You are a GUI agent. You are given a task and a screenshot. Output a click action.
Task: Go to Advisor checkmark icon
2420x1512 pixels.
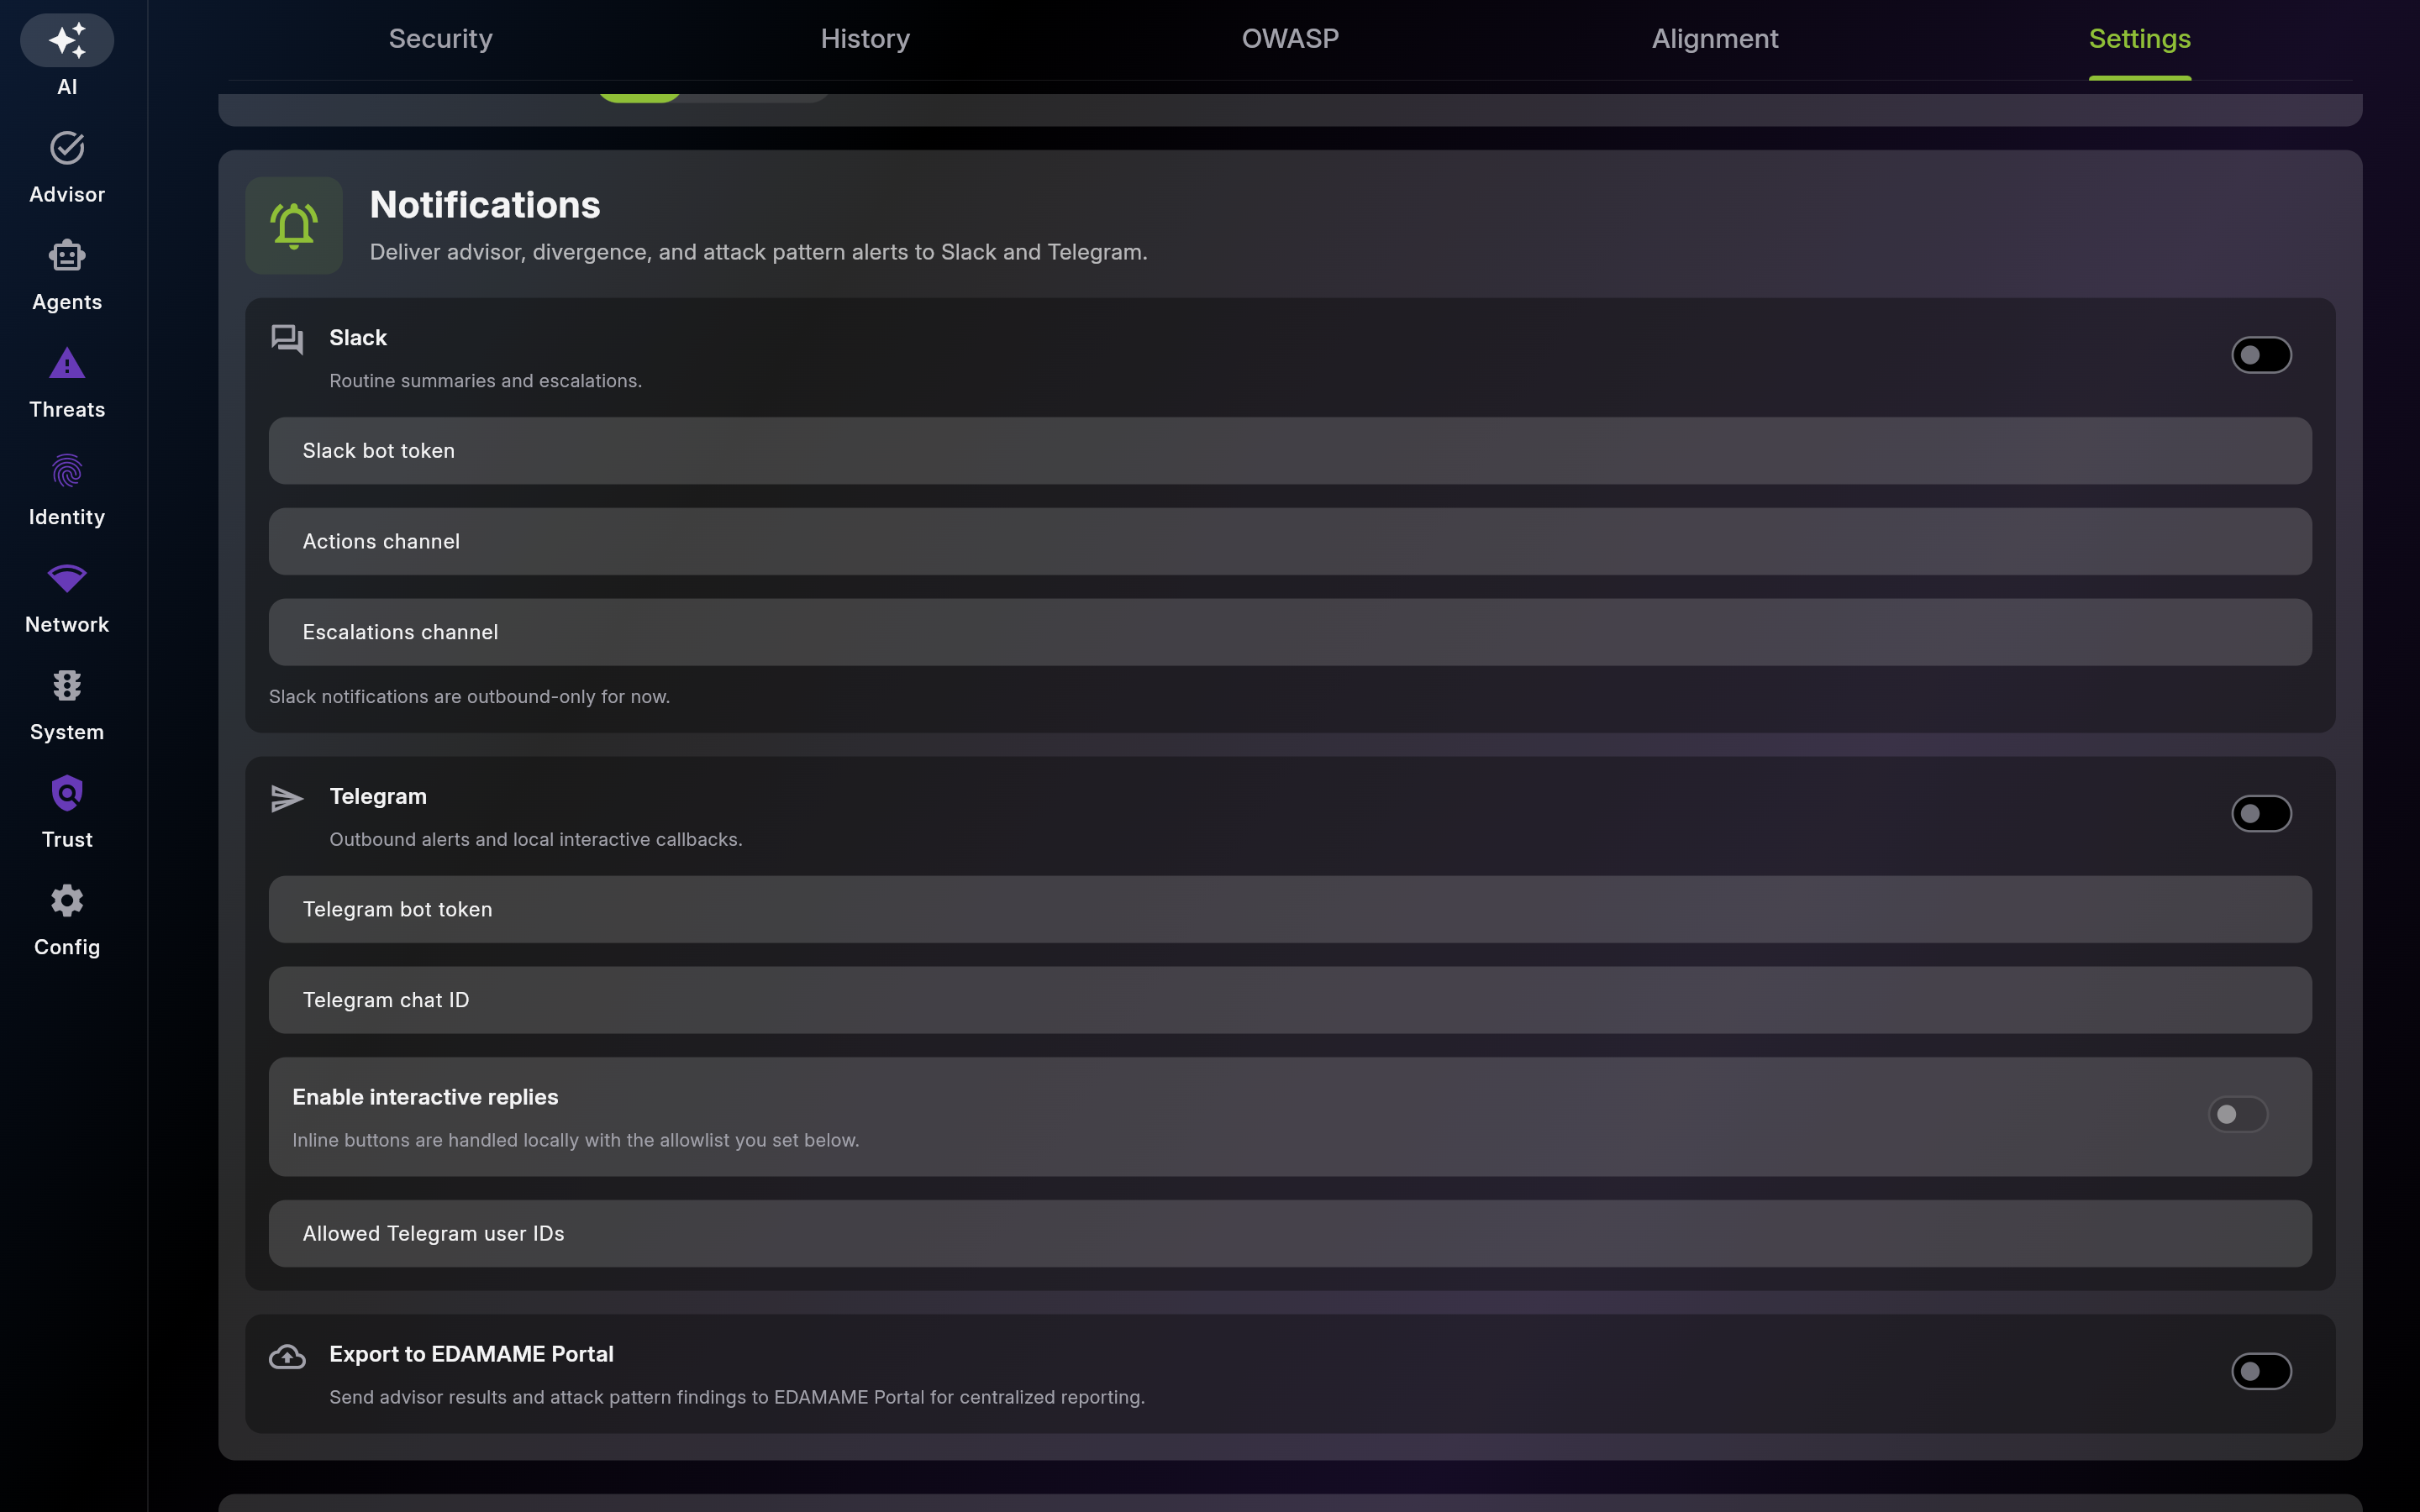tap(67, 148)
